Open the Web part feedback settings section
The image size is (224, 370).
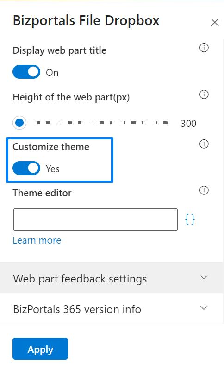point(112,278)
